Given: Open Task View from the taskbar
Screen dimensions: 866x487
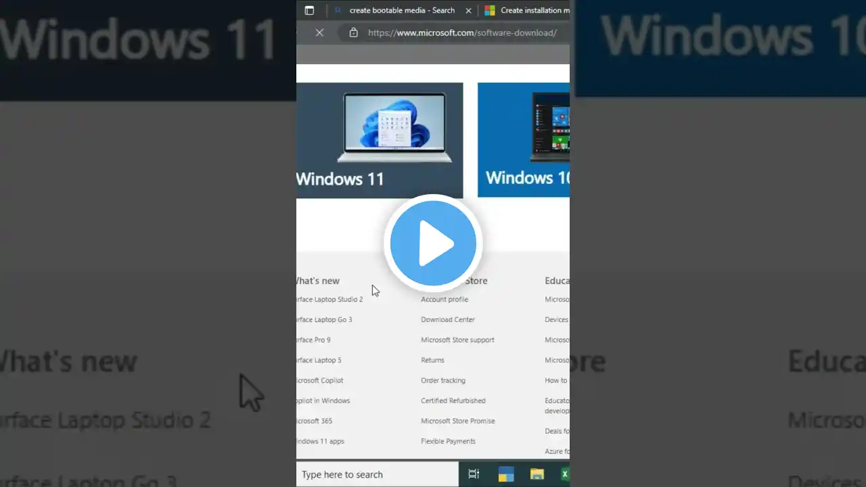Looking at the screenshot, I should pyautogui.click(x=474, y=474).
